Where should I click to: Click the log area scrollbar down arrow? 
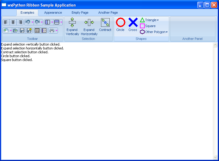pos(215,157)
